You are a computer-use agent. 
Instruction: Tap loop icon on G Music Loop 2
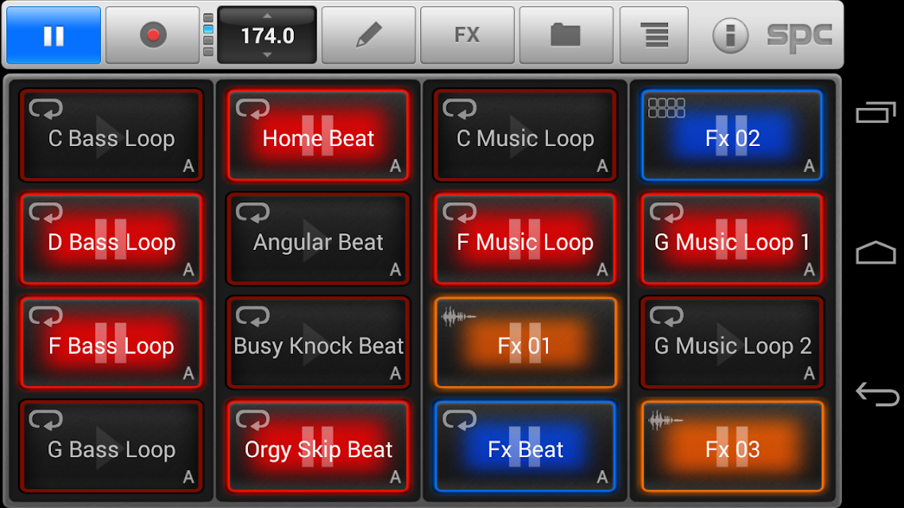pos(666,316)
